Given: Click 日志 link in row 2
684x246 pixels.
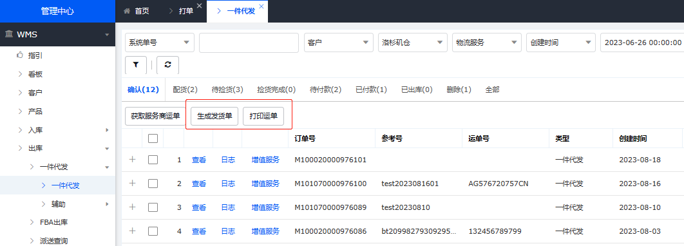Looking at the screenshot, I should [x=228, y=184].
